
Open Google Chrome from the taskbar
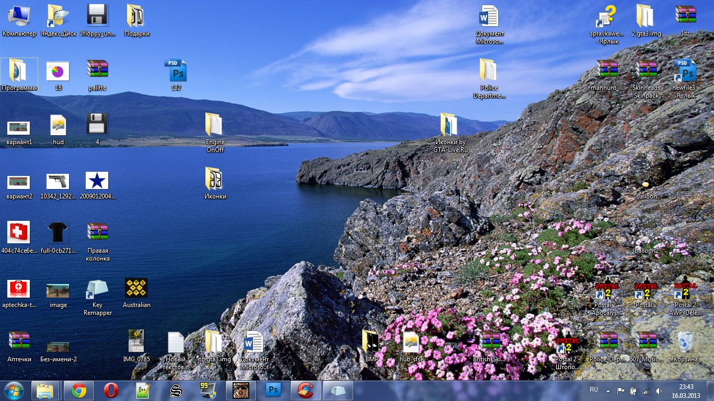point(79,390)
